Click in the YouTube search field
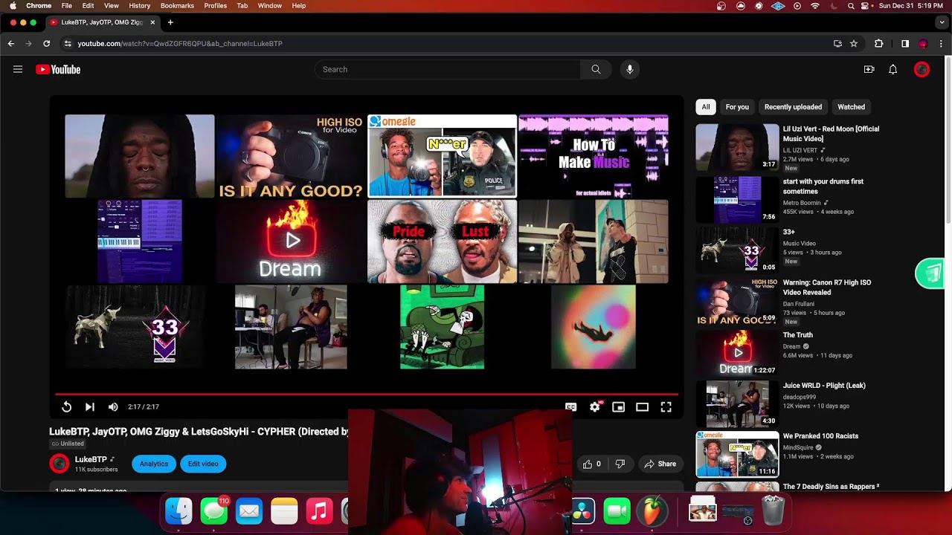The width and height of the screenshot is (952, 535). coord(447,69)
